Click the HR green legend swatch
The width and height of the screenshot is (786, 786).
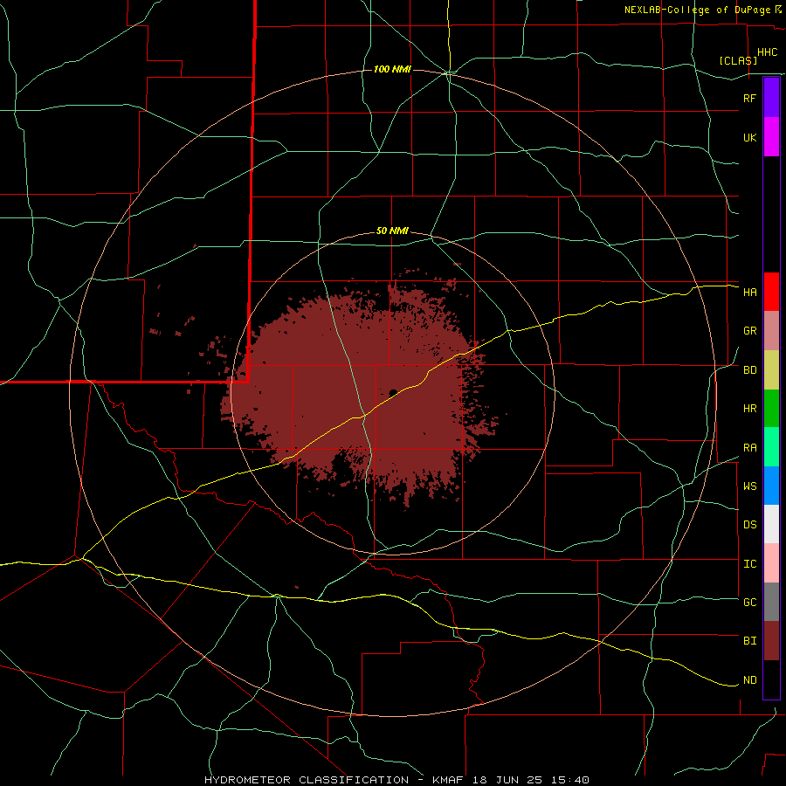pyautogui.click(x=771, y=409)
